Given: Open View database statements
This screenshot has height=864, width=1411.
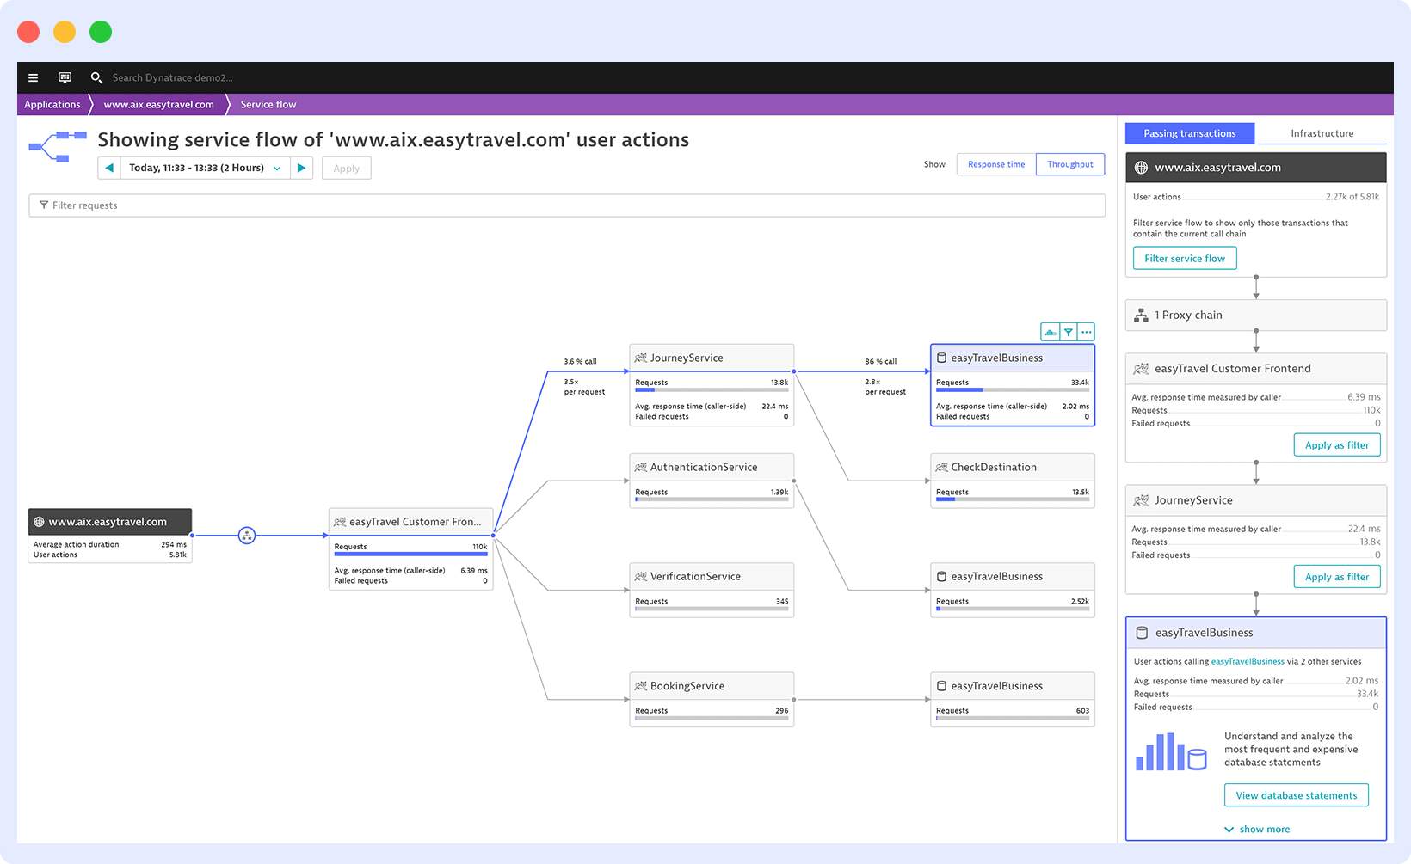Looking at the screenshot, I should 1296,794.
